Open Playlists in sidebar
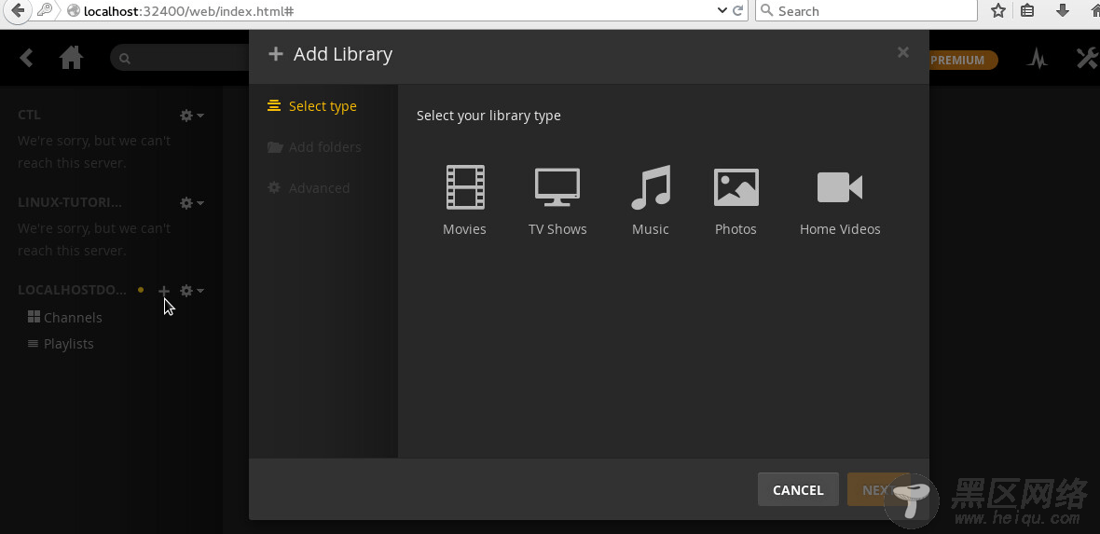The width and height of the screenshot is (1100, 534). pos(61,344)
